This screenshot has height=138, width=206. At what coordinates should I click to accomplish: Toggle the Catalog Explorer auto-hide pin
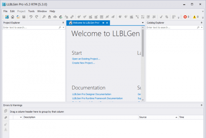(202, 23)
